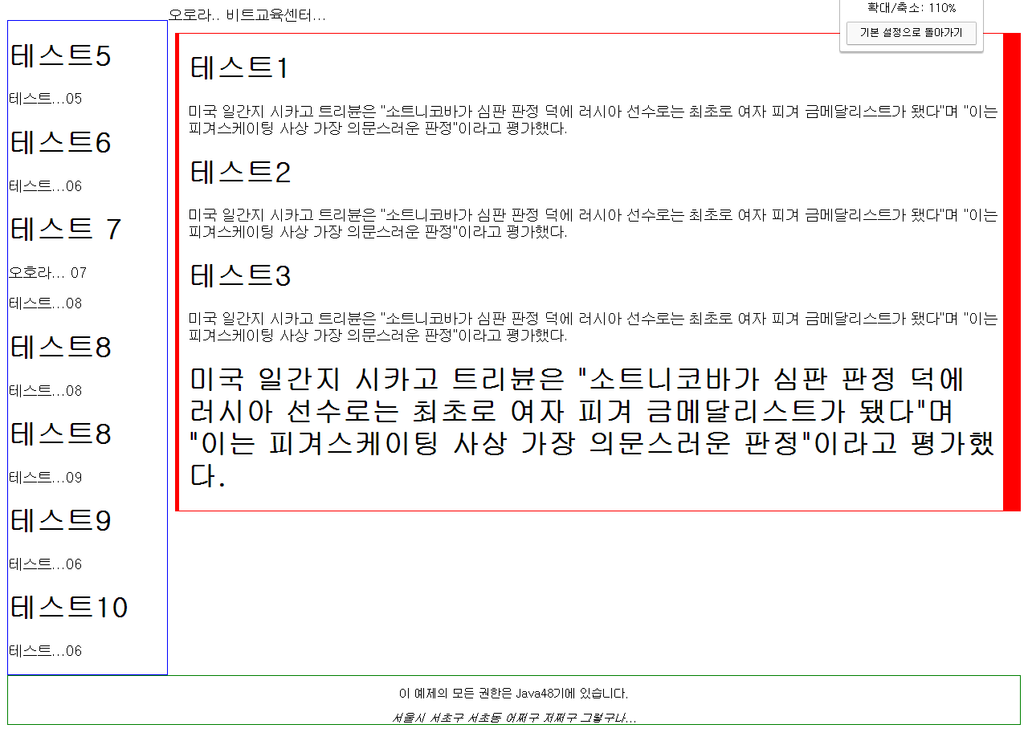Screen dimensions: 1028x749
Task: Click the 기본 설정으로 돌아가기 button
Action: tap(911, 33)
